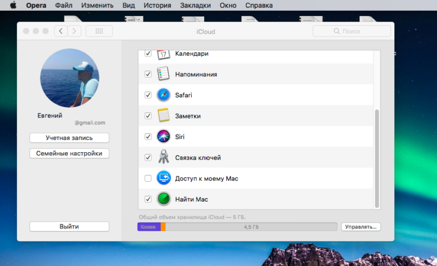Screen dimensions: 437x266
Task: Click the Reminders (Напоминания) list icon
Action: coord(163,74)
